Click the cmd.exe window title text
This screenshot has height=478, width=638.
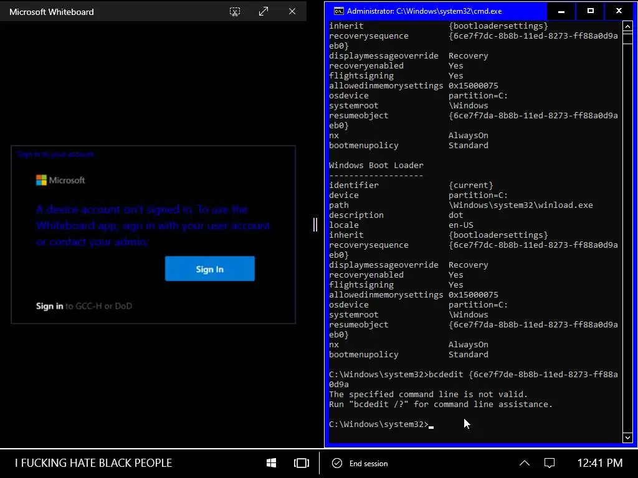(424, 11)
